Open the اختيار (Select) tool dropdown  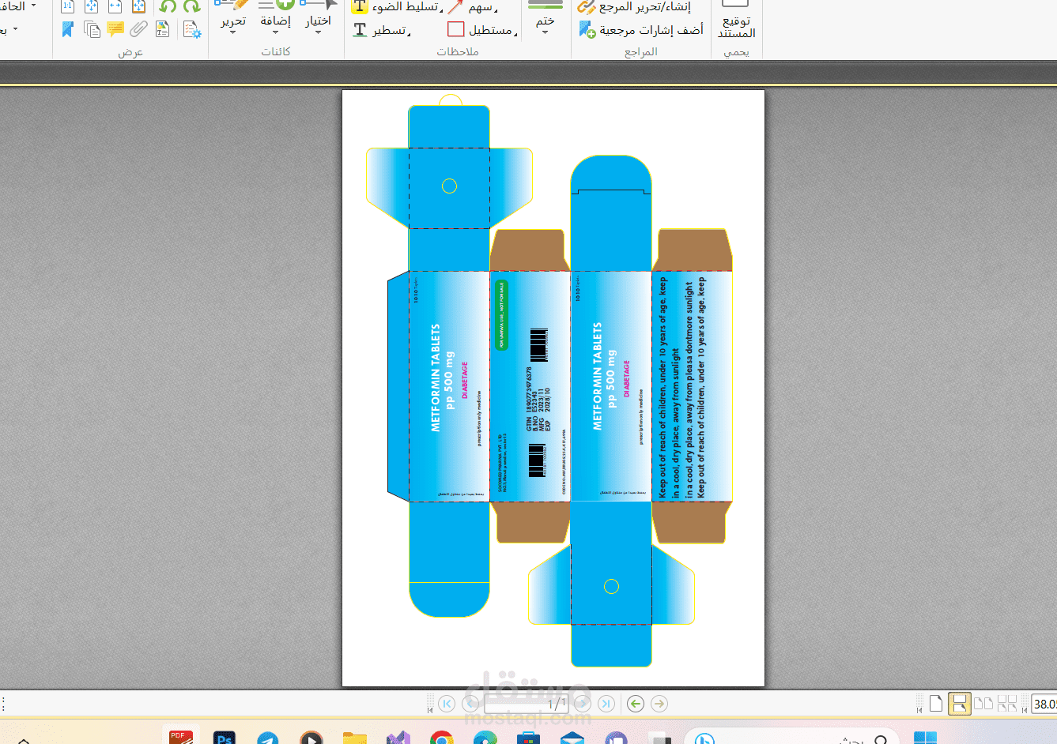tap(319, 19)
